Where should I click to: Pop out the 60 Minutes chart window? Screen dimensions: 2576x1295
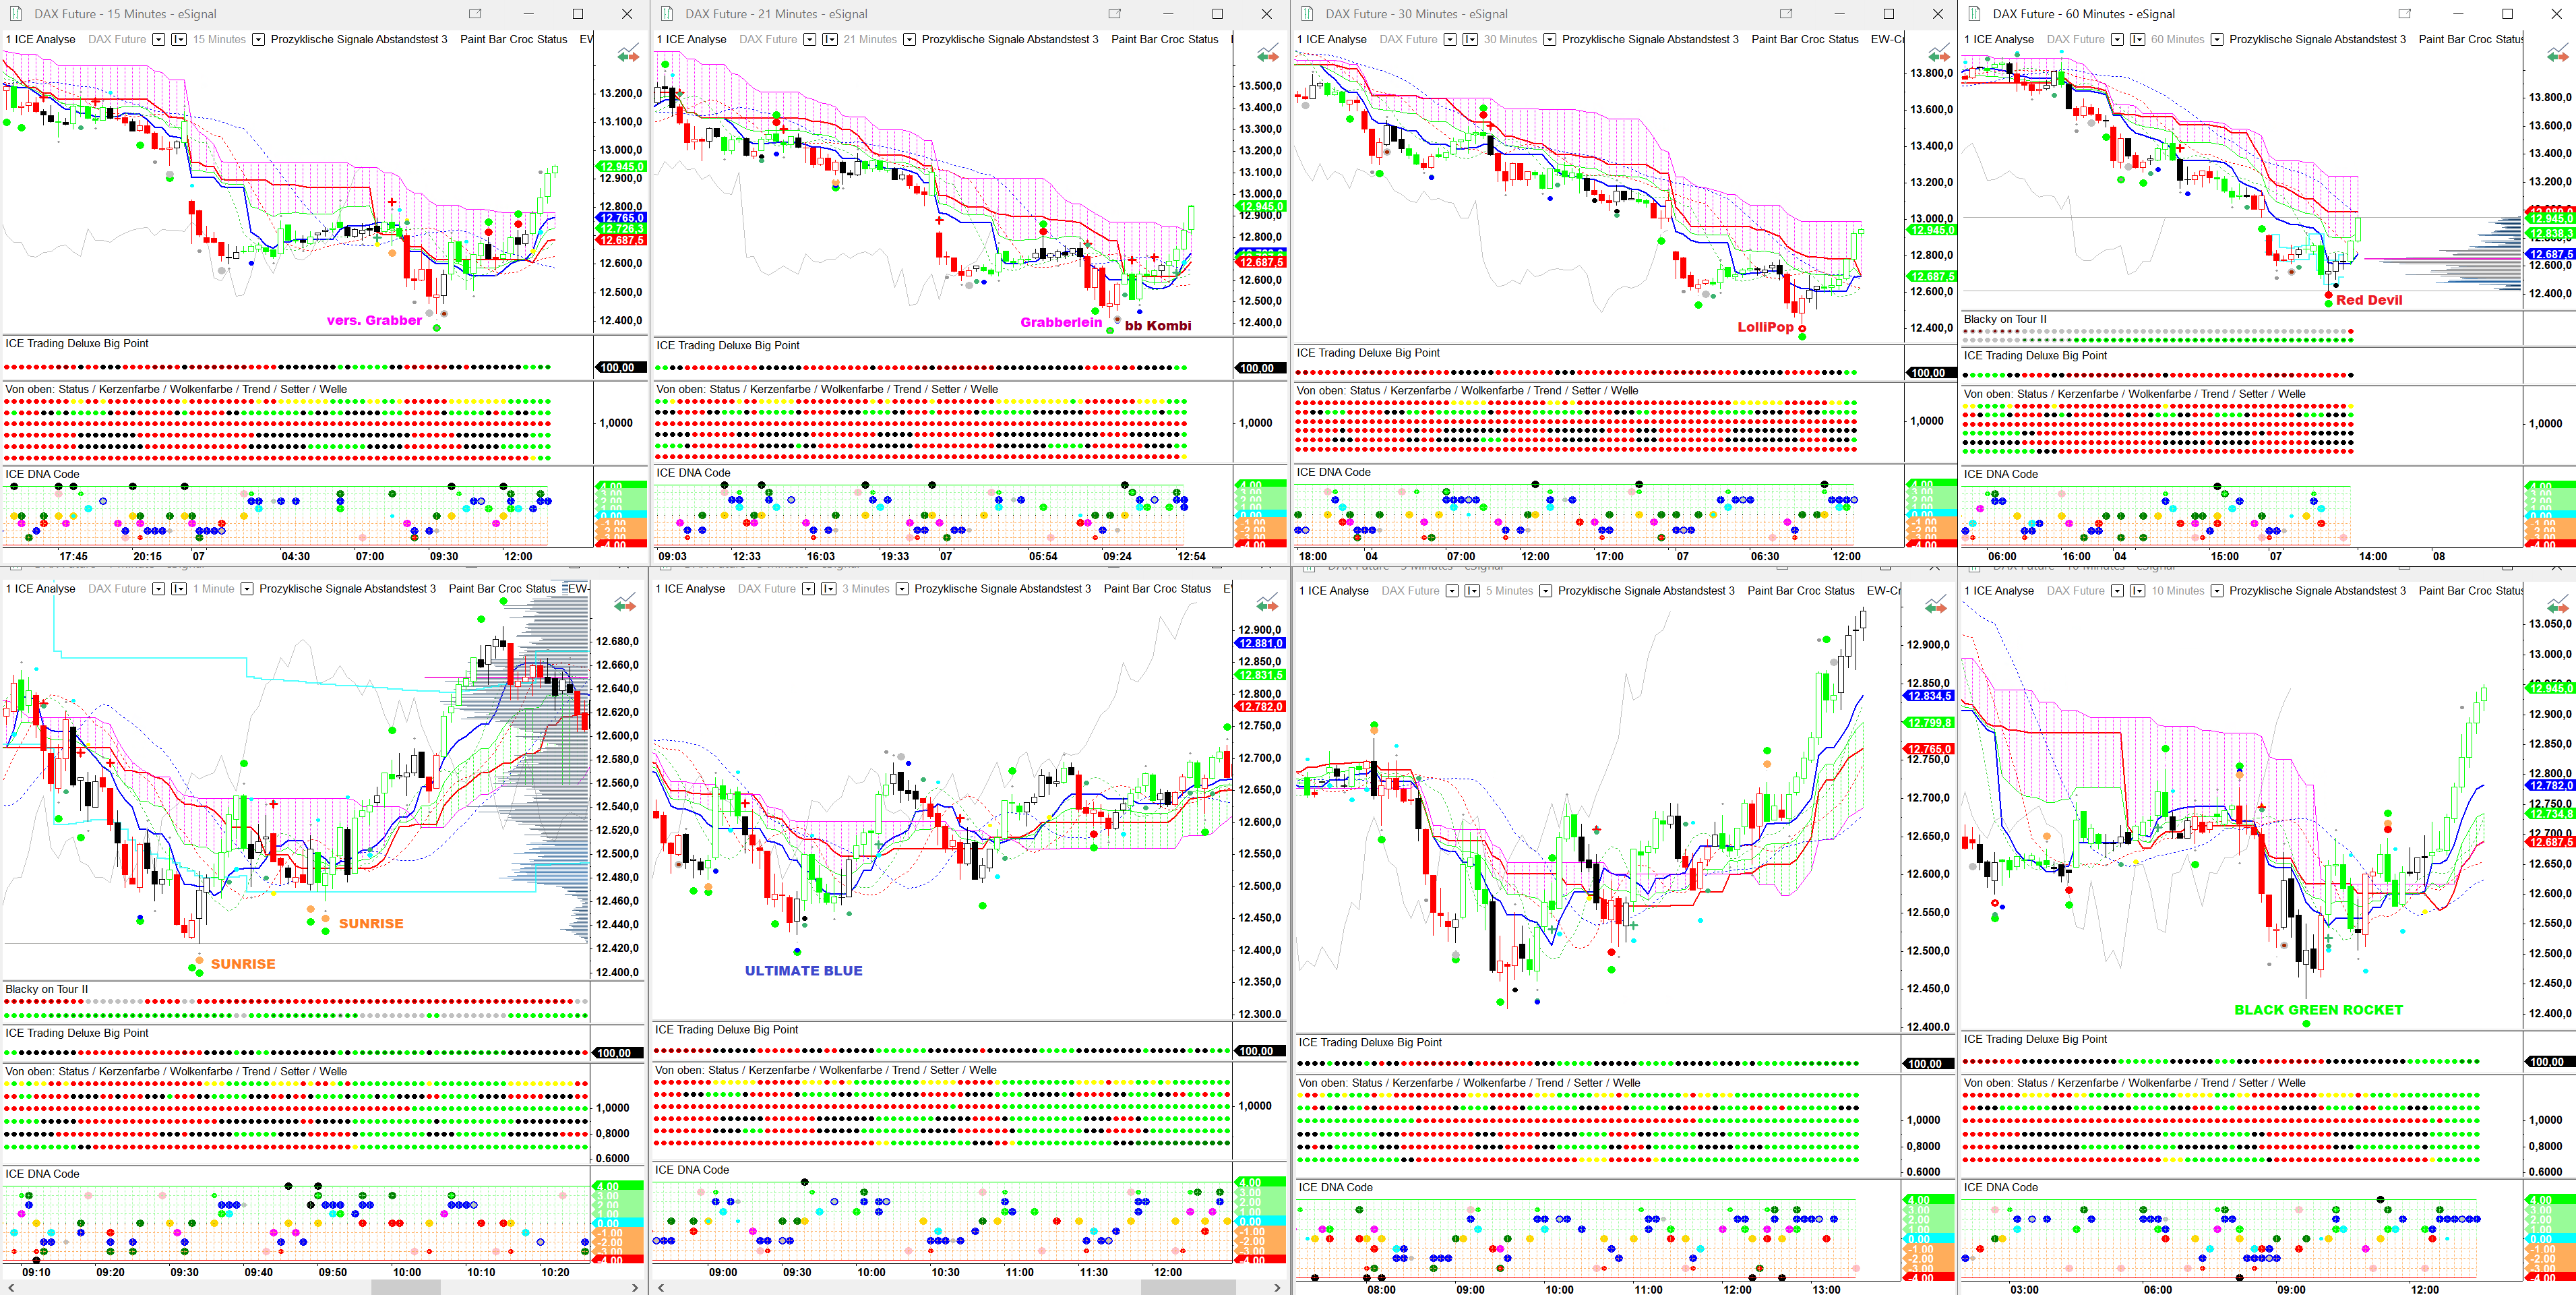tap(2405, 14)
